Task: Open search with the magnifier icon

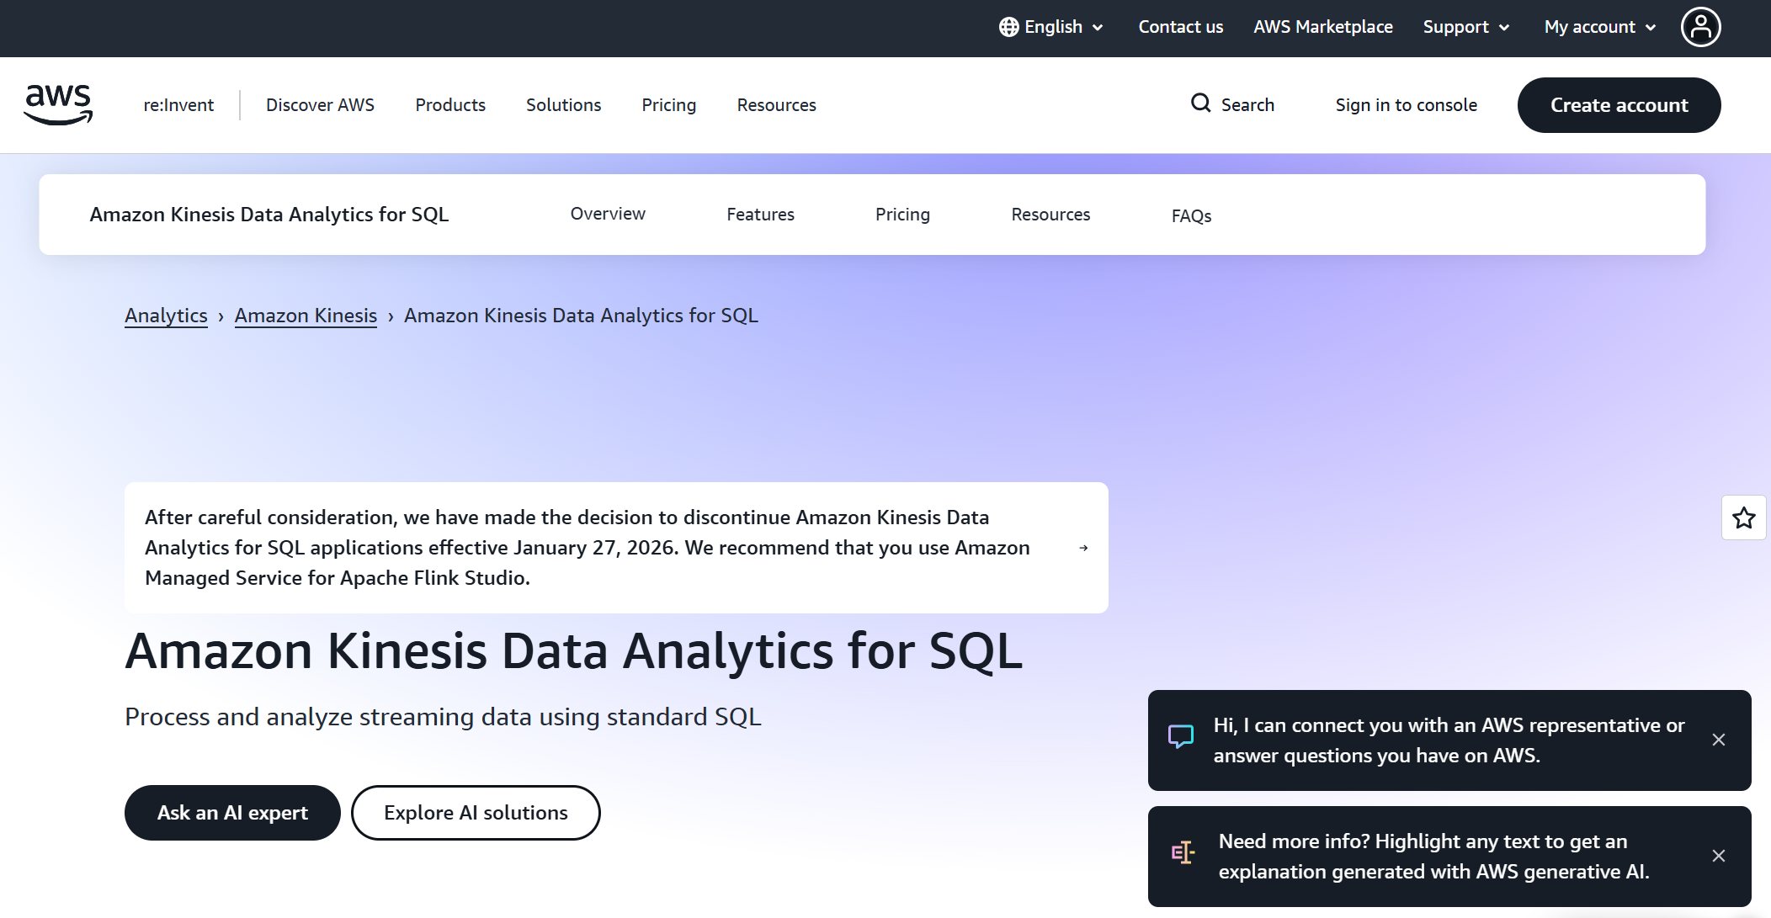Action: pos(1200,104)
